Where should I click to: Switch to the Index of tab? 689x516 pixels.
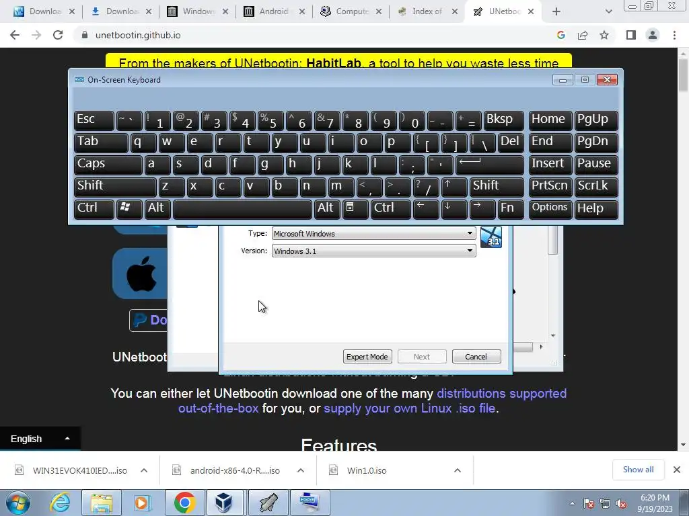pyautogui.click(x=427, y=11)
